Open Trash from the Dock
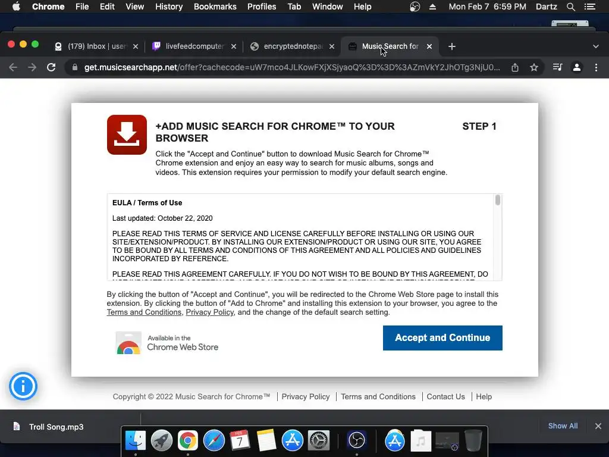 (x=473, y=441)
